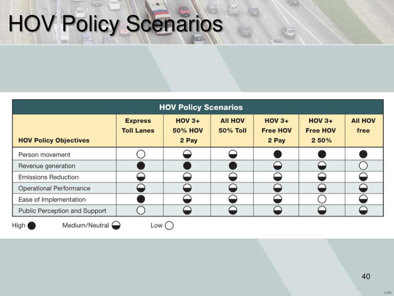Click the Public Perception symbol under All HOV free
This screenshot has width=394, height=296.
363,210
